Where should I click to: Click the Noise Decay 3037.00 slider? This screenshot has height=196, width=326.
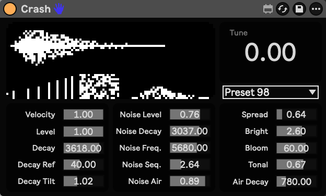(190, 131)
